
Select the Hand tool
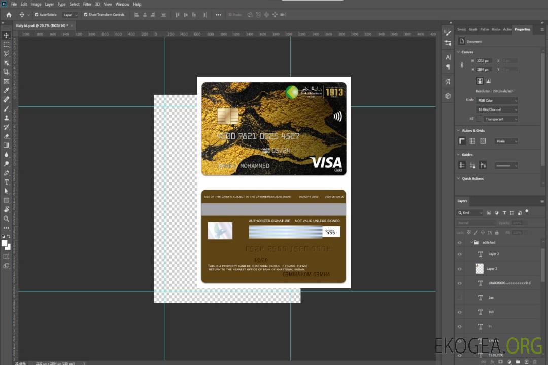[x=6, y=209]
